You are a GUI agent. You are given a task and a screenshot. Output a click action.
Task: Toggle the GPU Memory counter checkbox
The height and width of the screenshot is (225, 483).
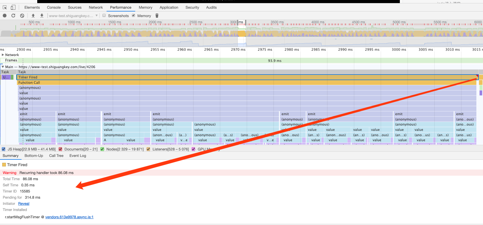pos(193,149)
